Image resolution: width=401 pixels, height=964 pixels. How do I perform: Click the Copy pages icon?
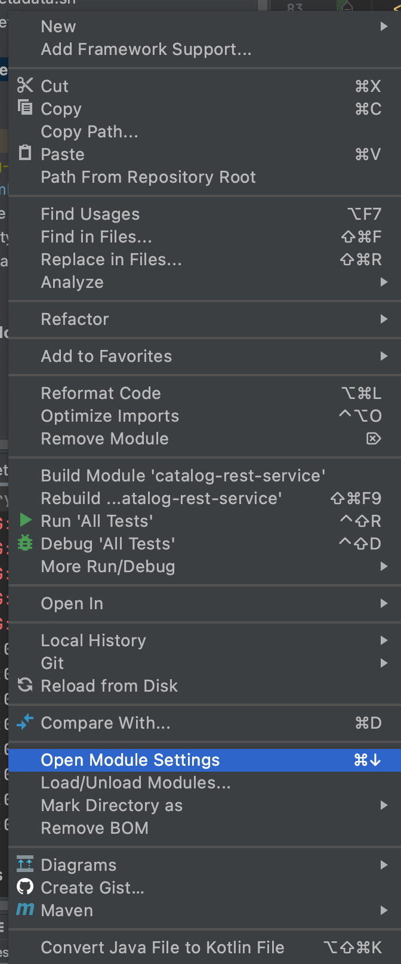(x=24, y=108)
